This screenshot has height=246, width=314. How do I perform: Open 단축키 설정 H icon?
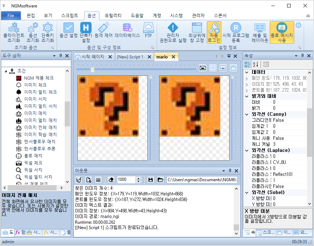(86, 32)
